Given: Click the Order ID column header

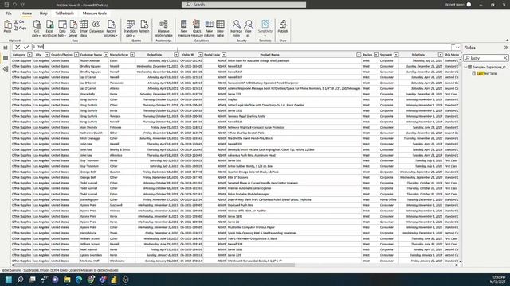Looking at the screenshot, I should pyautogui.click(x=188, y=55).
